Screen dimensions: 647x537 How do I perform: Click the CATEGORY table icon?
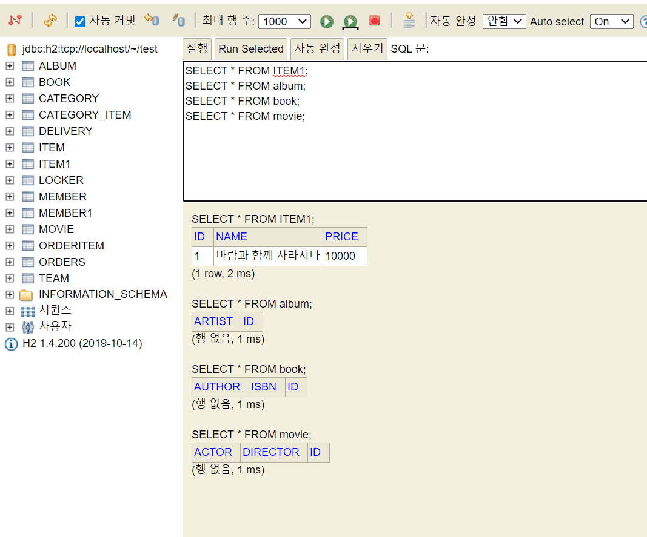(x=28, y=99)
